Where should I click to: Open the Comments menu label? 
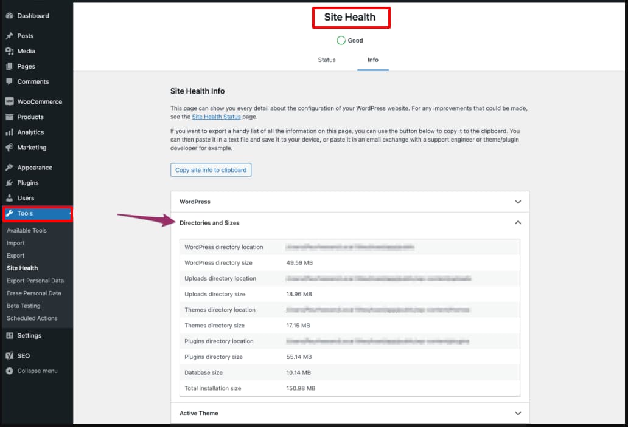[33, 81]
